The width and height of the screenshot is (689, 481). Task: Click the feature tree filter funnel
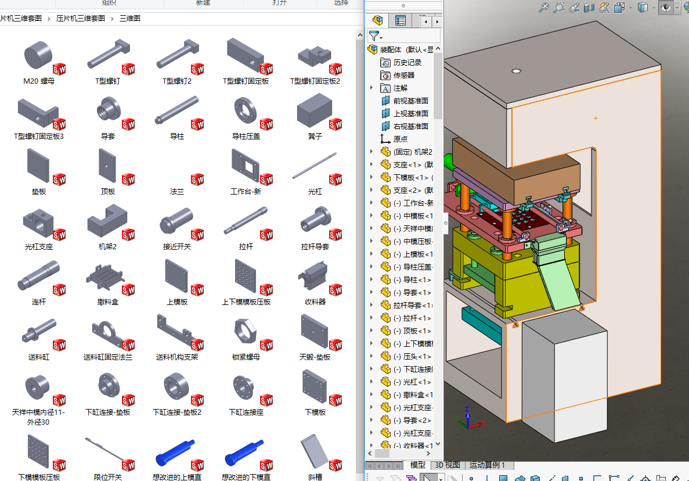point(374,37)
